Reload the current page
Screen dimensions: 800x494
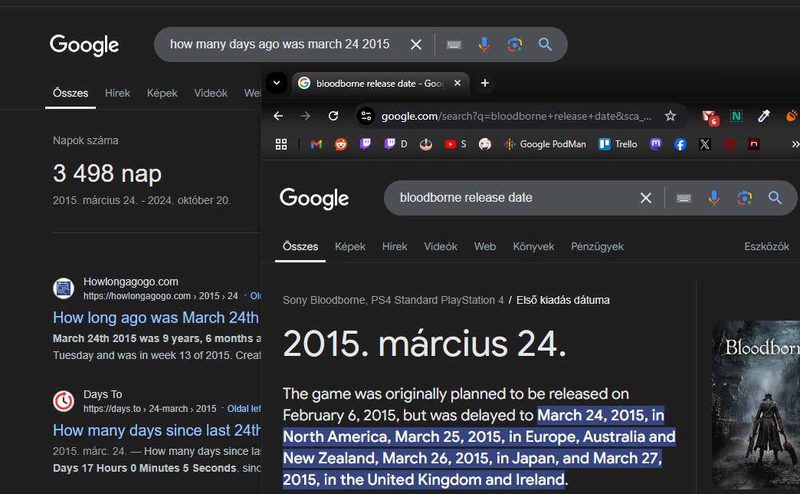(333, 116)
